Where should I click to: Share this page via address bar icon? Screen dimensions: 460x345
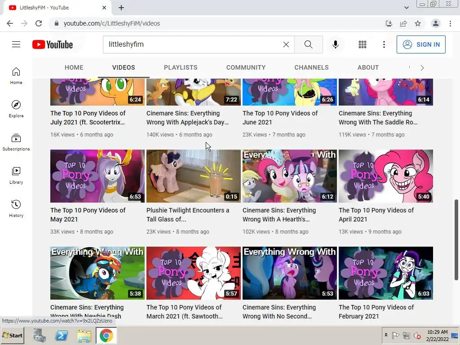pyautogui.click(x=403, y=23)
